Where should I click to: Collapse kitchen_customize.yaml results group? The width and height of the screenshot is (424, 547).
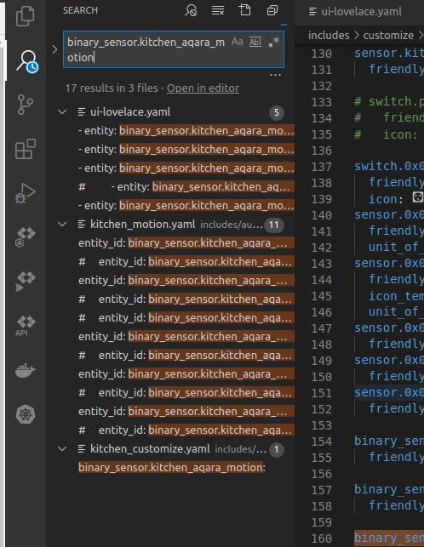pyautogui.click(x=62, y=448)
